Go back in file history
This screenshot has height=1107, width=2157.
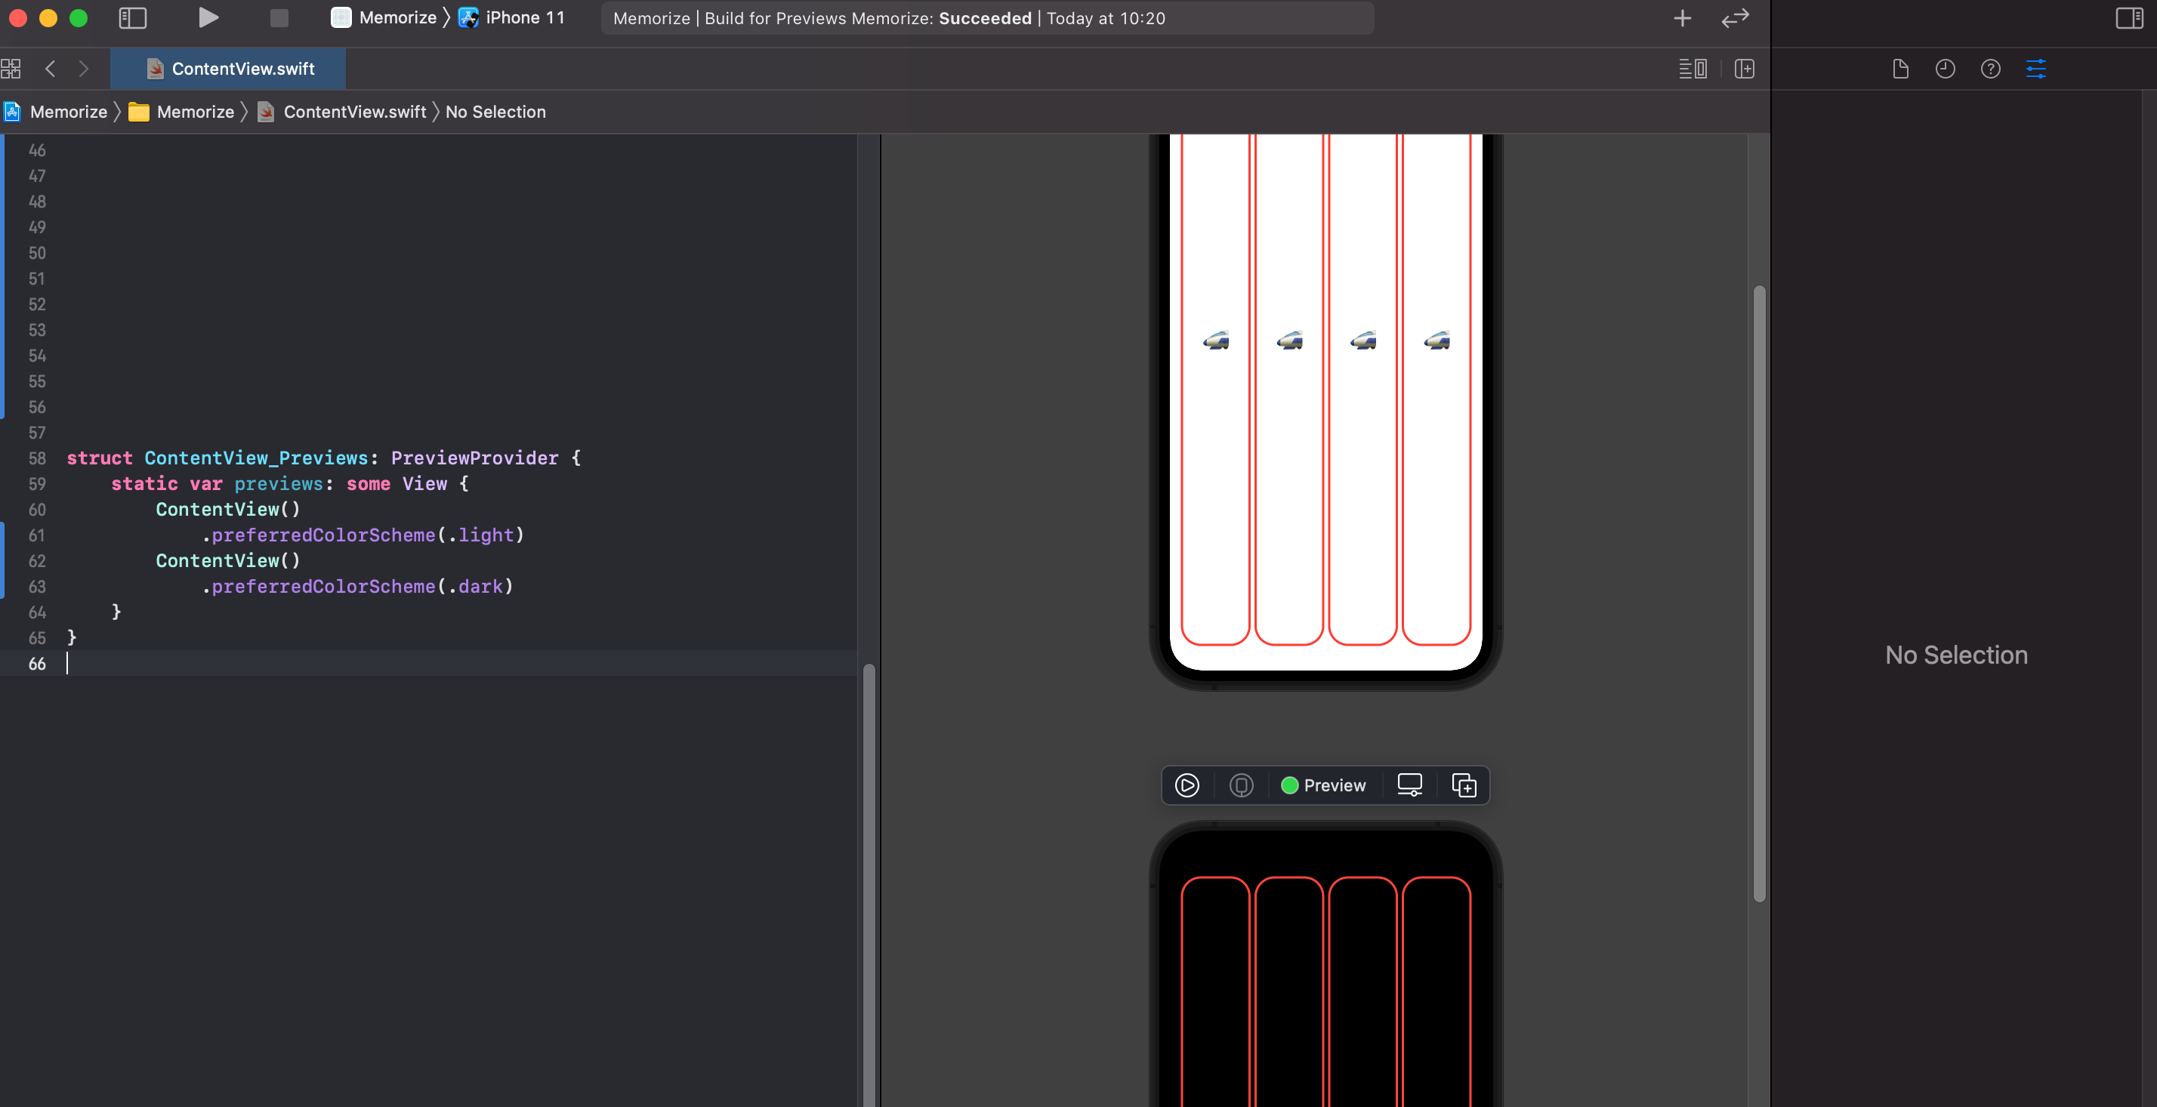click(x=51, y=69)
